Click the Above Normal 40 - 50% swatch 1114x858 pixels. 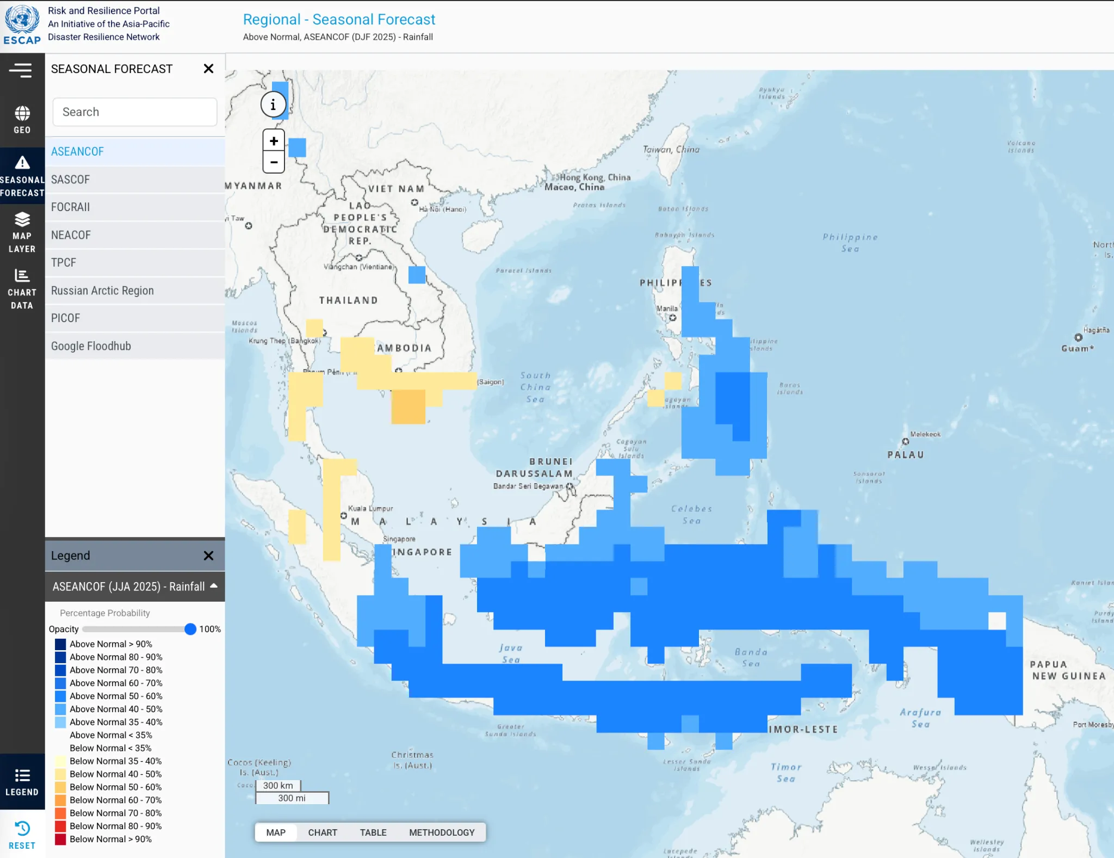point(60,709)
